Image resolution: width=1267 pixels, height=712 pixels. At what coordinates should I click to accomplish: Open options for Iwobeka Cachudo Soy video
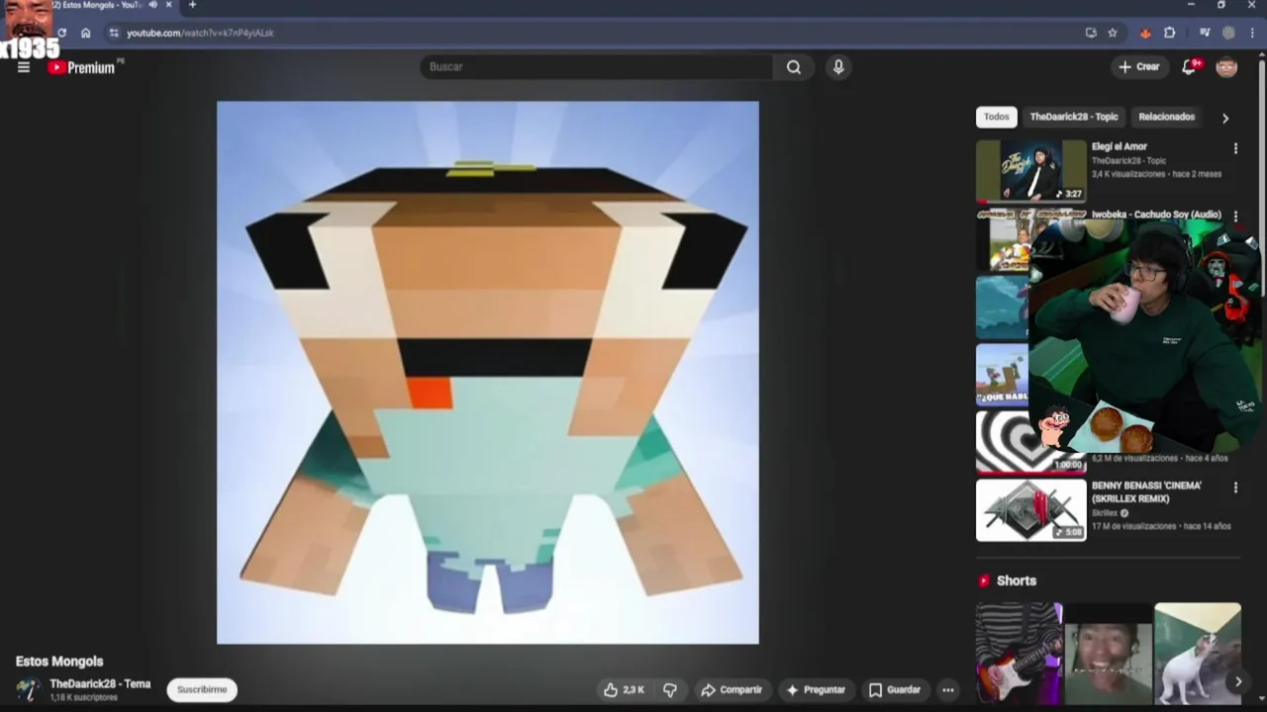[1235, 216]
